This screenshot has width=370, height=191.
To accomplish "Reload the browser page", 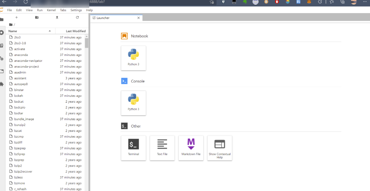I will click(26, 2).
